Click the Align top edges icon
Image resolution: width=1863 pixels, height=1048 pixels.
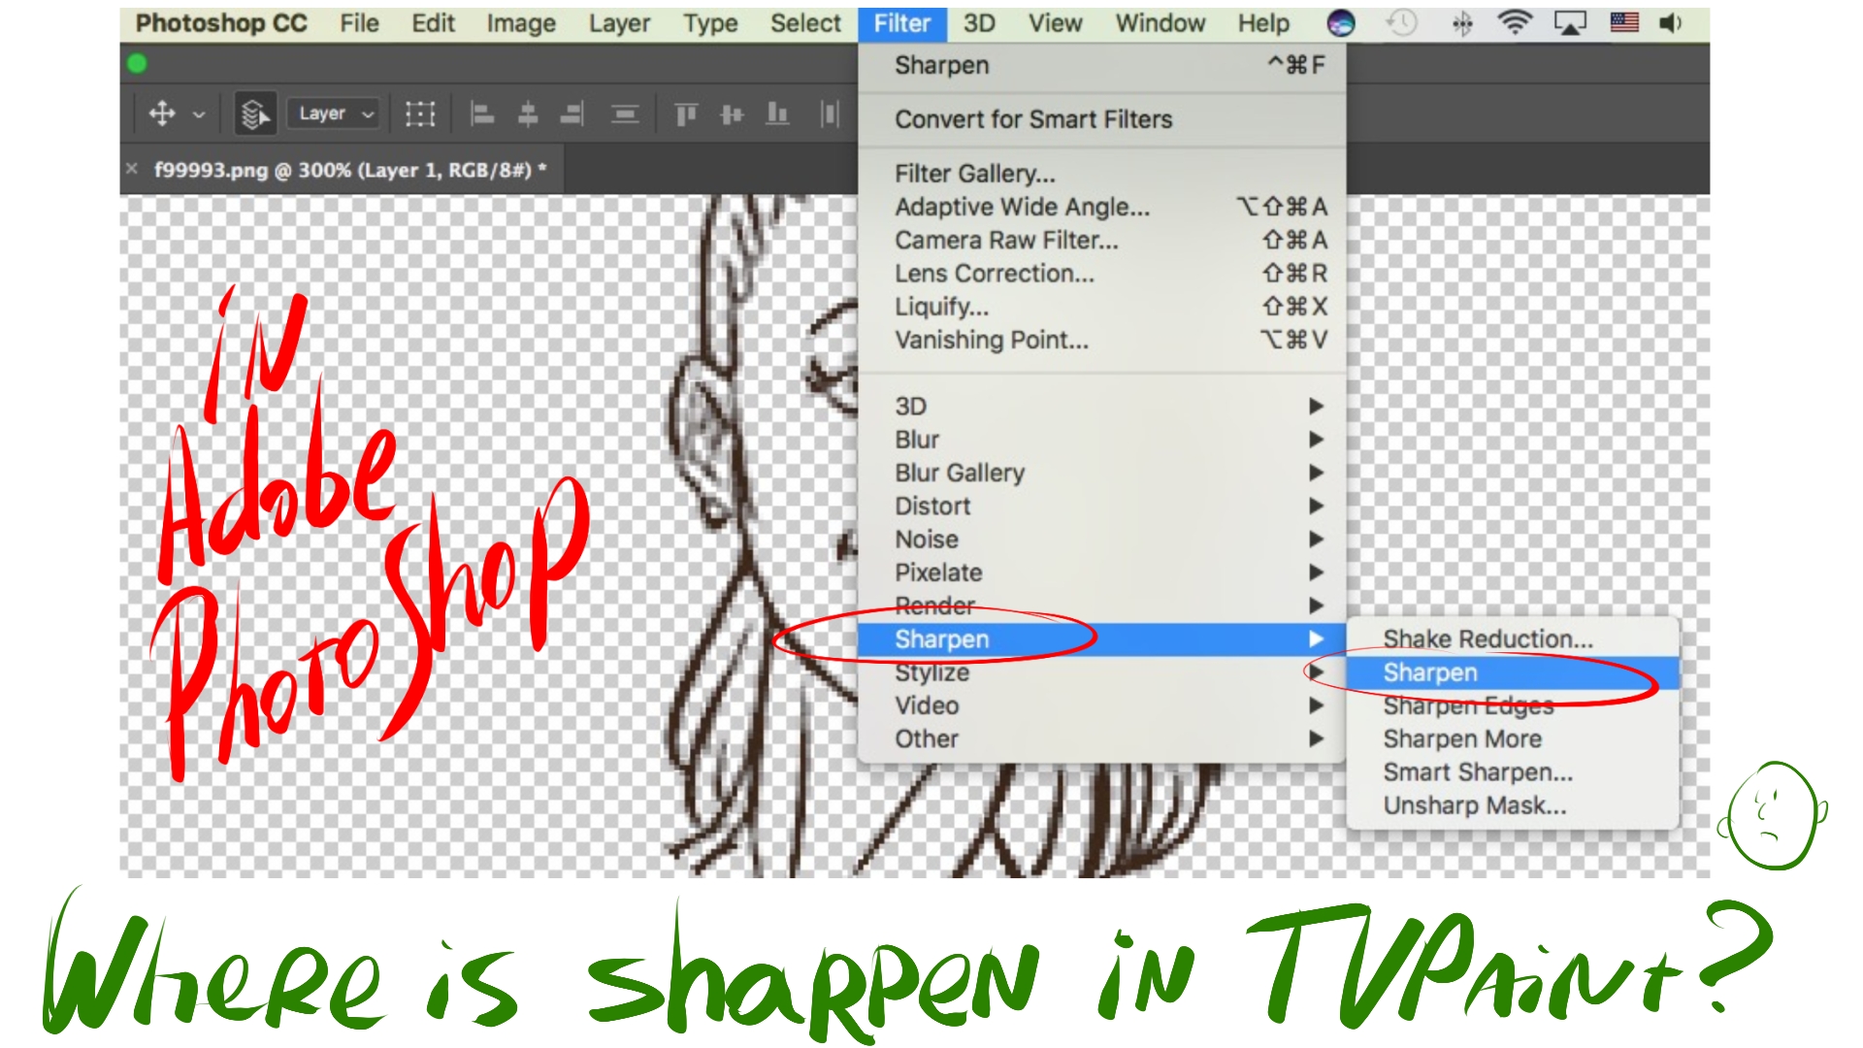[x=686, y=114]
